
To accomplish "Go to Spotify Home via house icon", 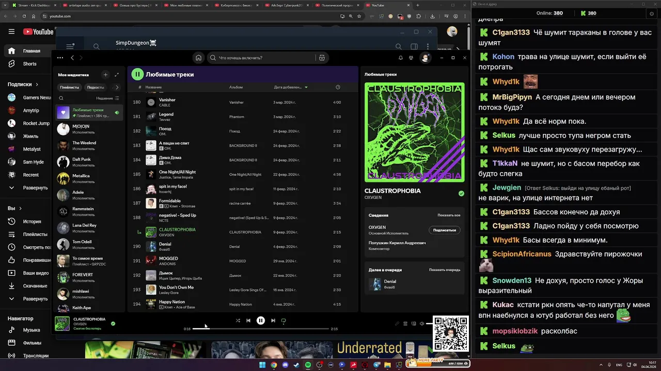I will pos(198,58).
